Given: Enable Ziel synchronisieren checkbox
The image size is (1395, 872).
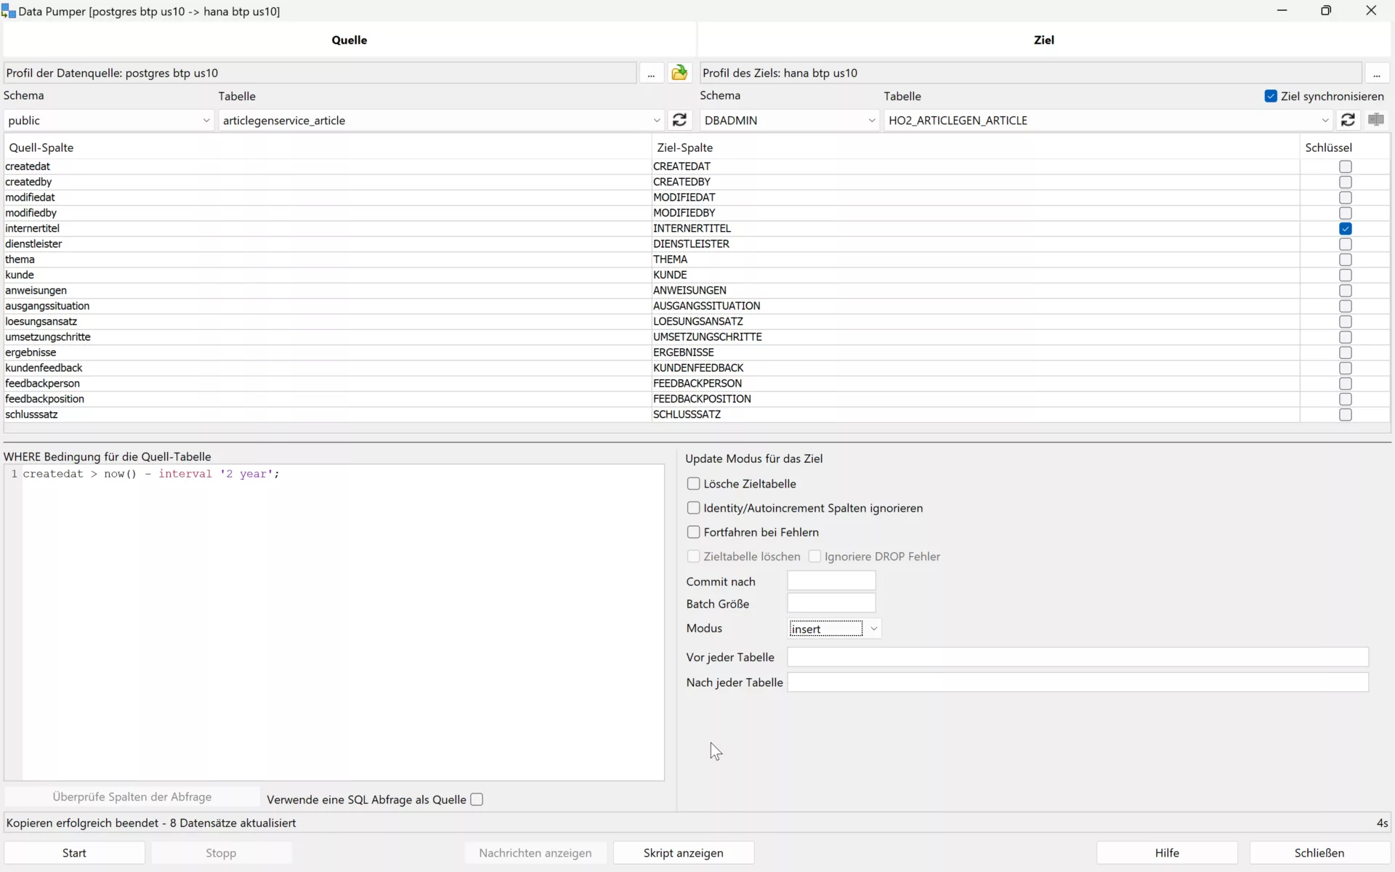Looking at the screenshot, I should (x=1271, y=95).
